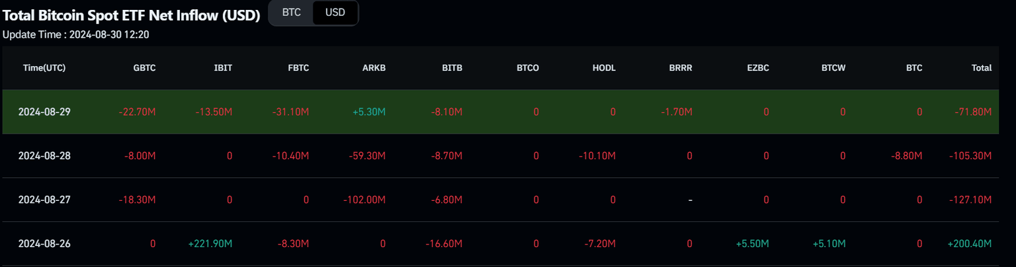
Task: Click the Time(UTC) column header
Action: coord(44,68)
